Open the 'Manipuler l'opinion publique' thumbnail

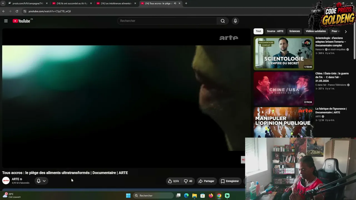[284, 122]
